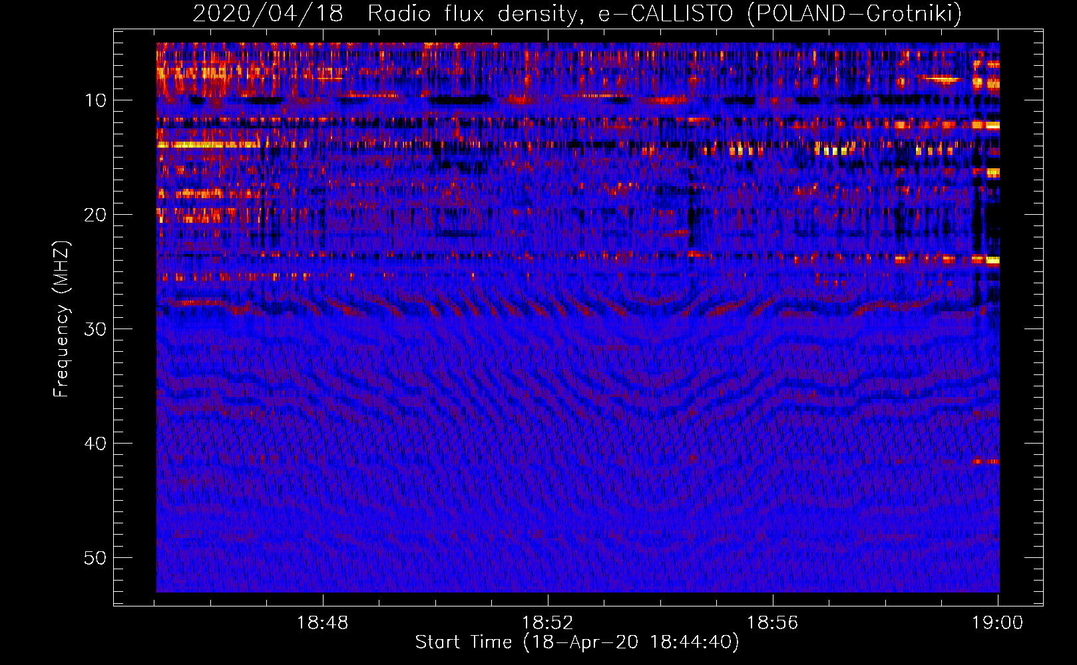The image size is (1077, 665).
Task: Click the plot title 'Radio flux density, e-CALLISTO'
Action: pyautogui.click(x=550, y=13)
